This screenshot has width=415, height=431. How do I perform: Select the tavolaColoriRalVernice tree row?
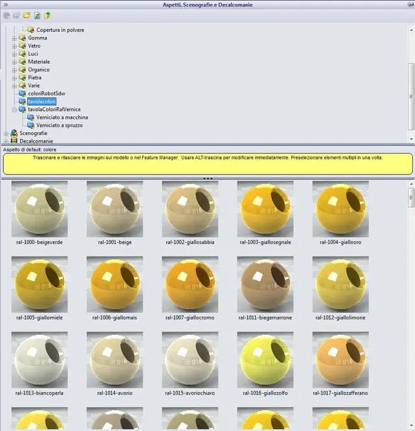pyautogui.click(x=54, y=110)
